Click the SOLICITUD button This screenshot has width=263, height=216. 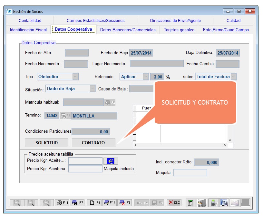tap(46, 143)
